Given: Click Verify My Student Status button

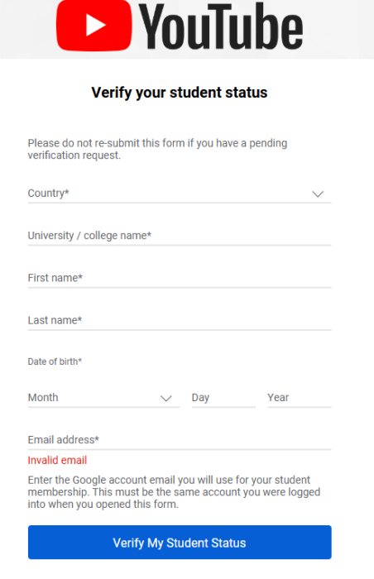Looking at the screenshot, I should click(180, 542).
